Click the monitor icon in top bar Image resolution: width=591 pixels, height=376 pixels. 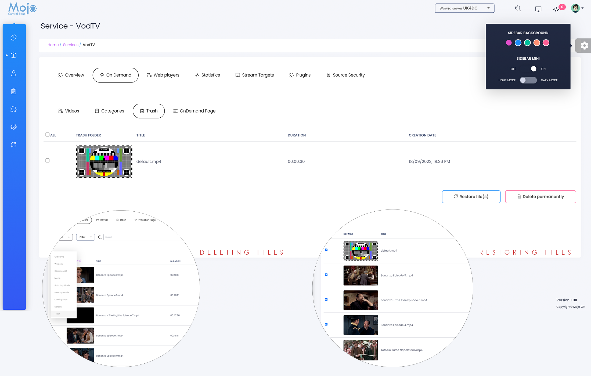tap(538, 9)
